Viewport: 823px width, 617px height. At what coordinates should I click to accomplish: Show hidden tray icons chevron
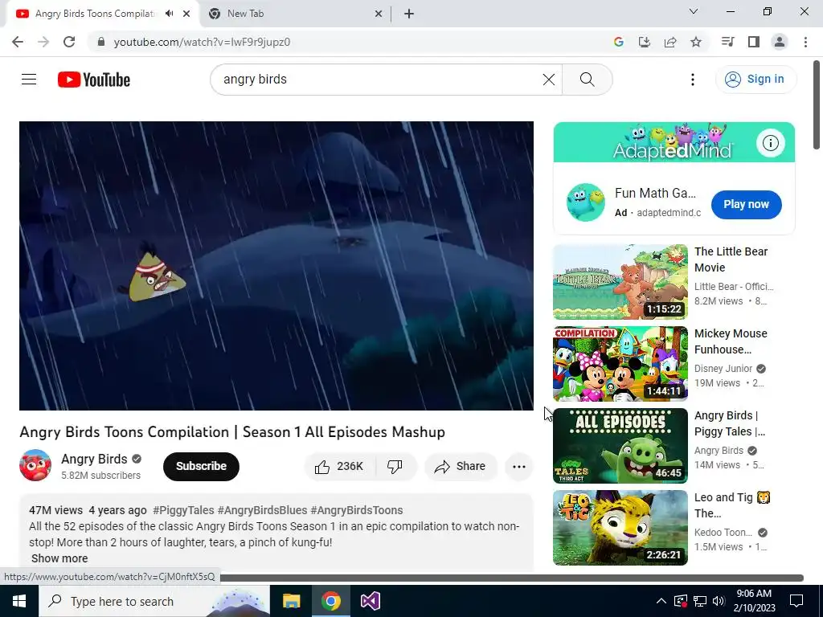coord(661,601)
